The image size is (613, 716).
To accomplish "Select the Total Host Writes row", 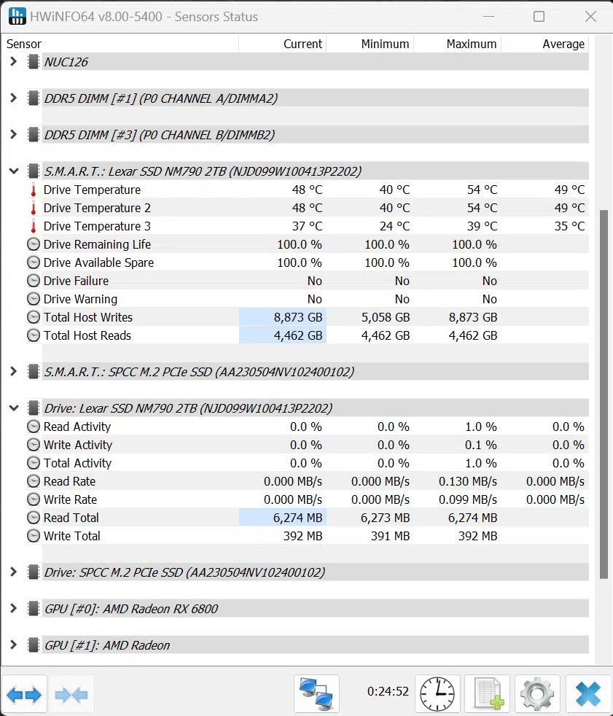I will (307, 317).
